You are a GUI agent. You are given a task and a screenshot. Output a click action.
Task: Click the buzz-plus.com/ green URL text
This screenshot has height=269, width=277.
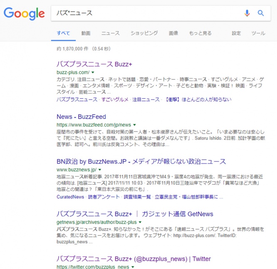pyautogui.click(x=73, y=72)
